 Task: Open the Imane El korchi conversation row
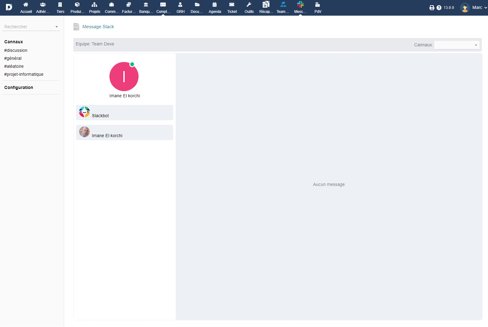pos(124,133)
